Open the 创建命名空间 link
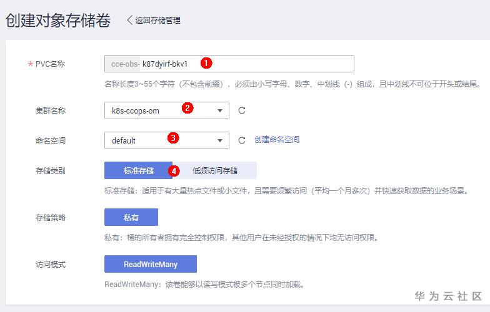Screen dimensions: 490x312 click(277, 140)
